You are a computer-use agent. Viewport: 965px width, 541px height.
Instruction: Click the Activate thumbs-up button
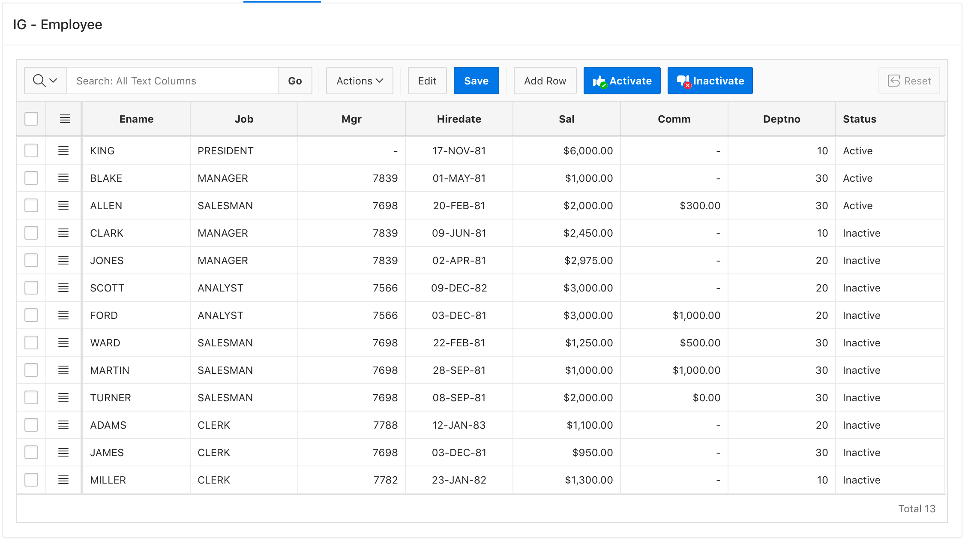622,81
